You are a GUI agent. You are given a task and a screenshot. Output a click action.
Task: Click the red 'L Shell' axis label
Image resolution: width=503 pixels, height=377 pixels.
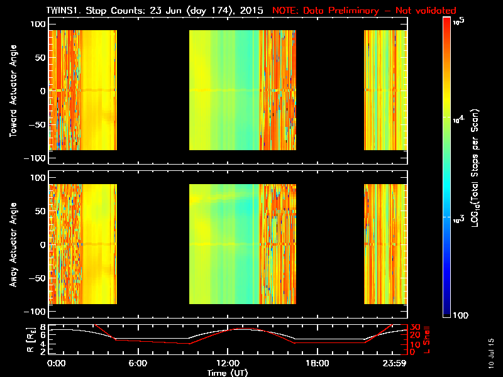point(426,339)
